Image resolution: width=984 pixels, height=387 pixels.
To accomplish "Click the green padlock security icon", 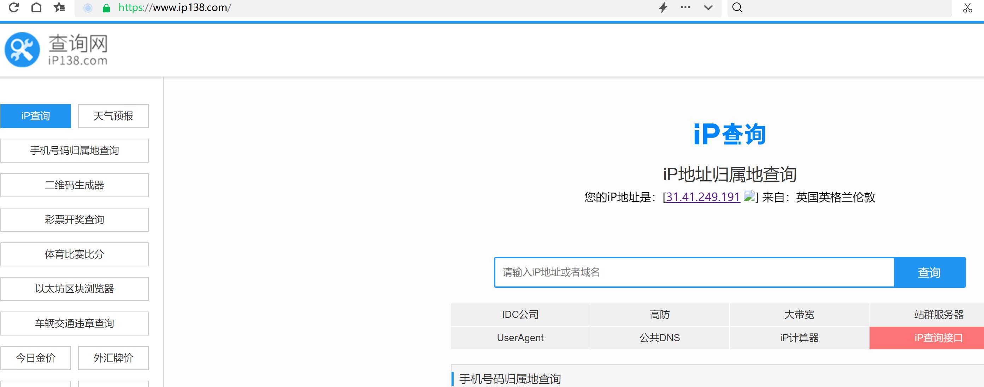I will coord(107,8).
